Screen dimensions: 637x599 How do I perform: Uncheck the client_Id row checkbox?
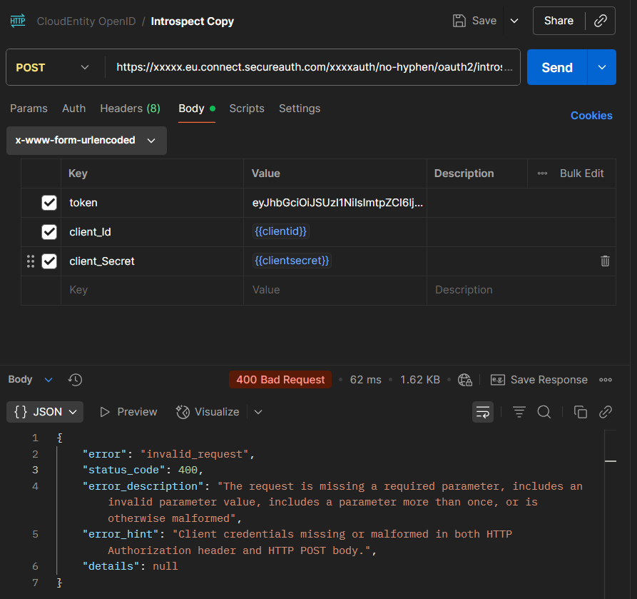[x=49, y=232]
